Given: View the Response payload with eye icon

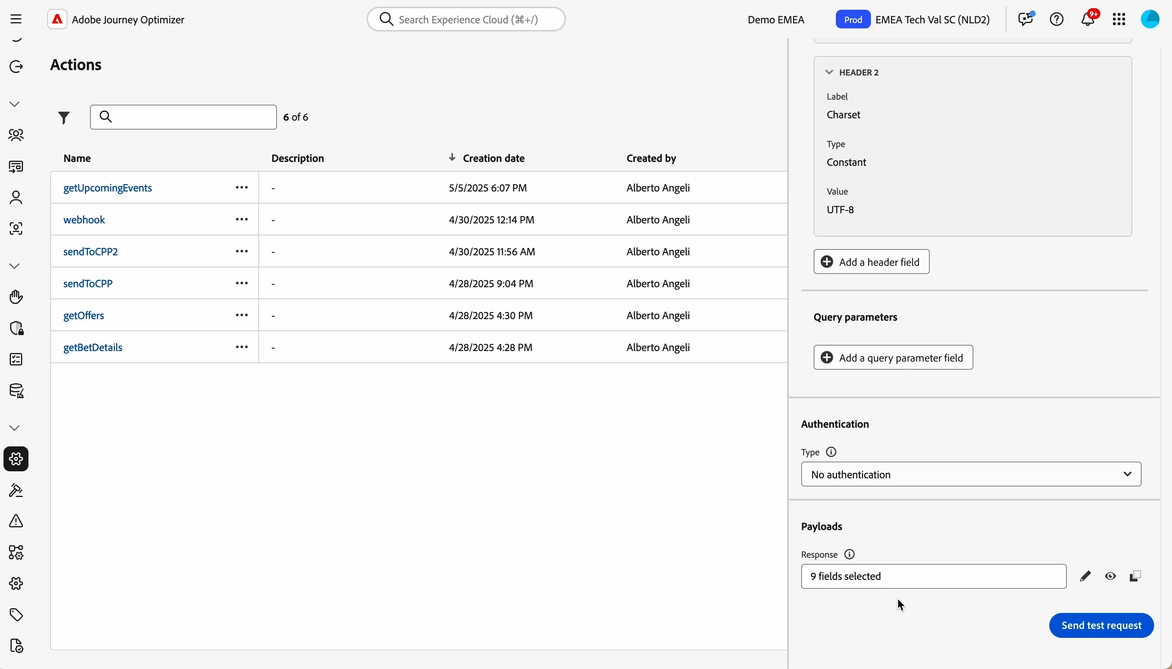Looking at the screenshot, I should coord(1111,576).
